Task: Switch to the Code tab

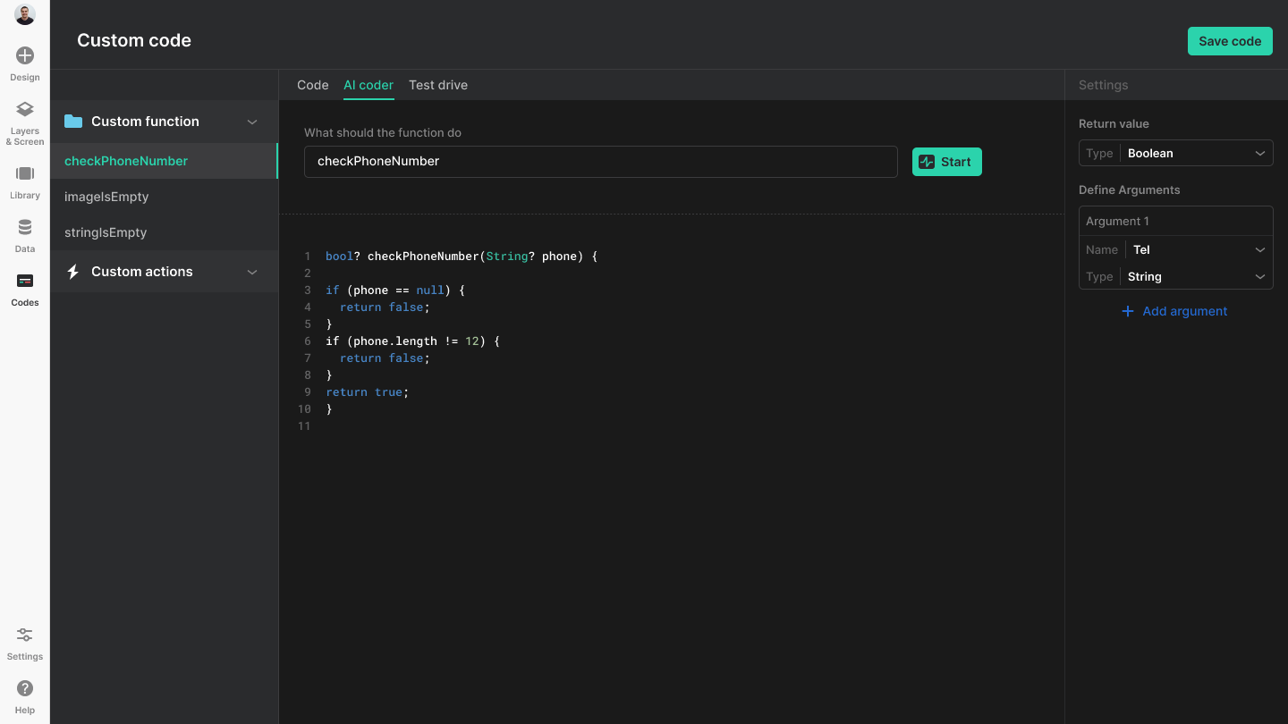Action: point(312,85)
